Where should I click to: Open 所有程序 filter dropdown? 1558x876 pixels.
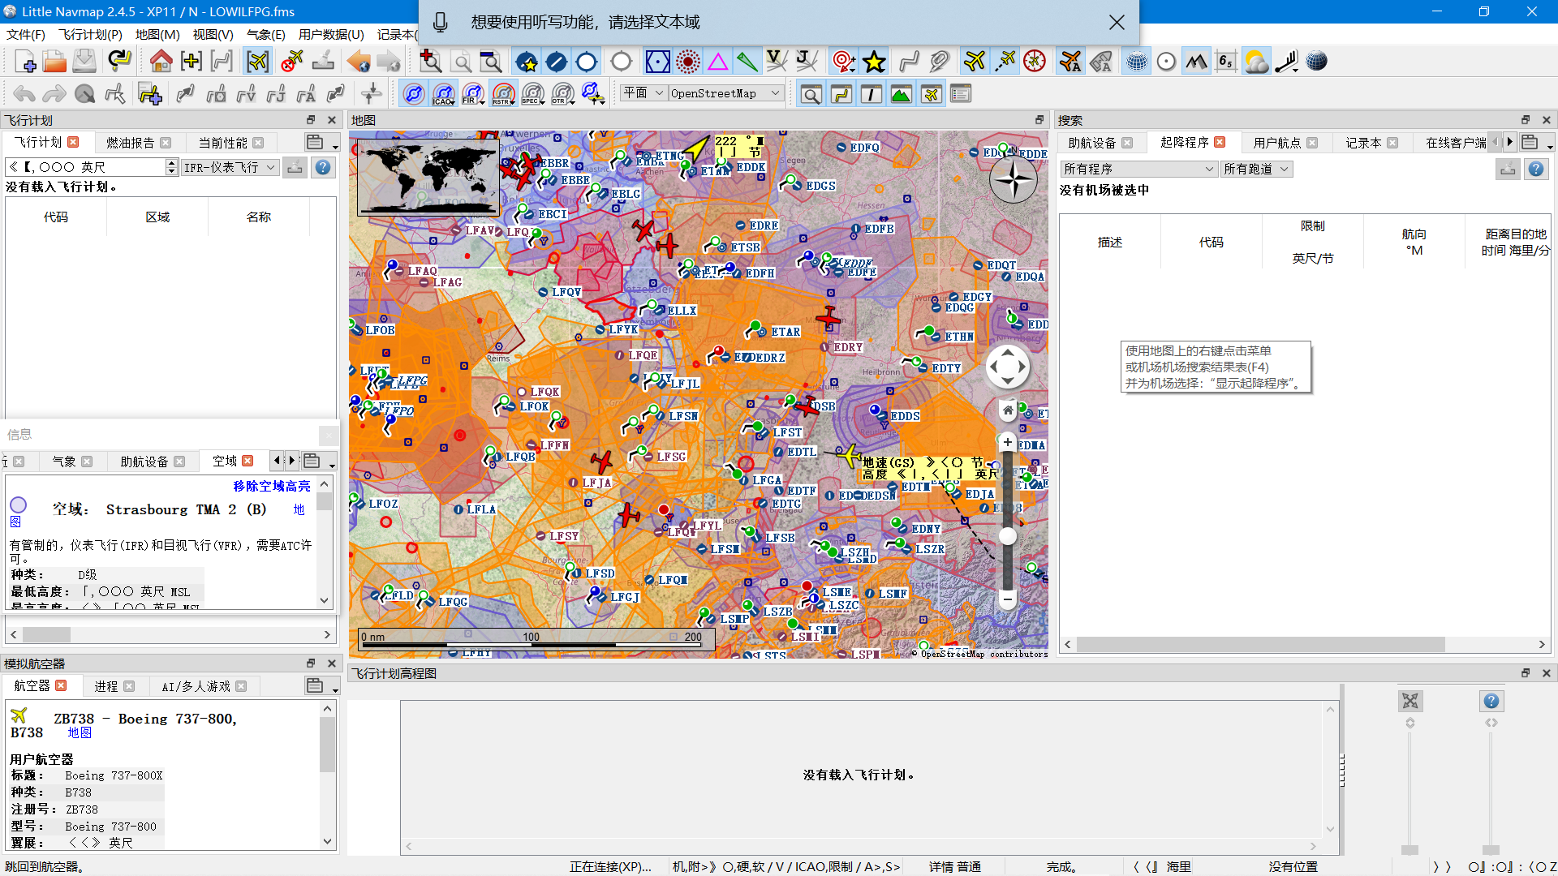tap(1138, 169)
